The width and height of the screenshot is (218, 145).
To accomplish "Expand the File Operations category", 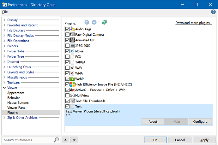I will (x=4, y=41).
